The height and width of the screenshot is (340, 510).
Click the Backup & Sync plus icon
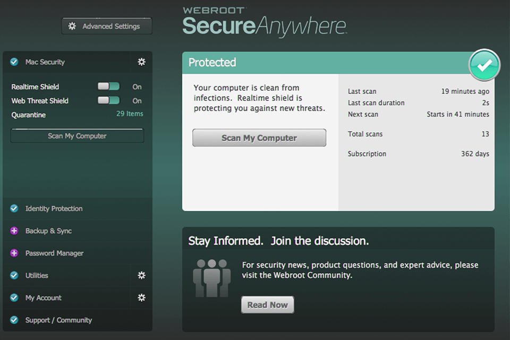14,231
